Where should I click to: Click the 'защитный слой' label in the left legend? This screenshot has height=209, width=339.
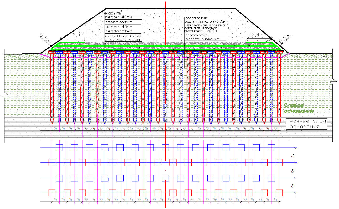[x=123, y=35]
